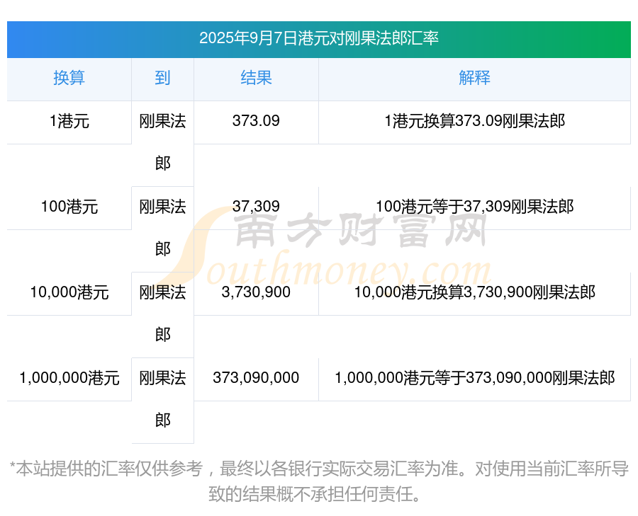
Task: Select the 到 column header
Action: (x=162, y=78)
